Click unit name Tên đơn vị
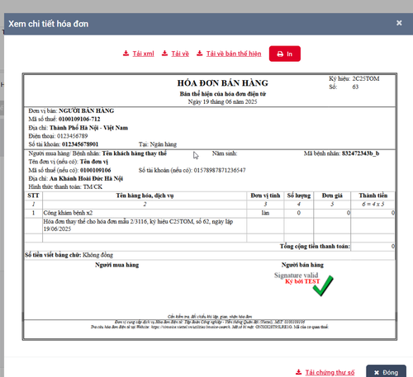The image size is (413, 377). point(94,162)
